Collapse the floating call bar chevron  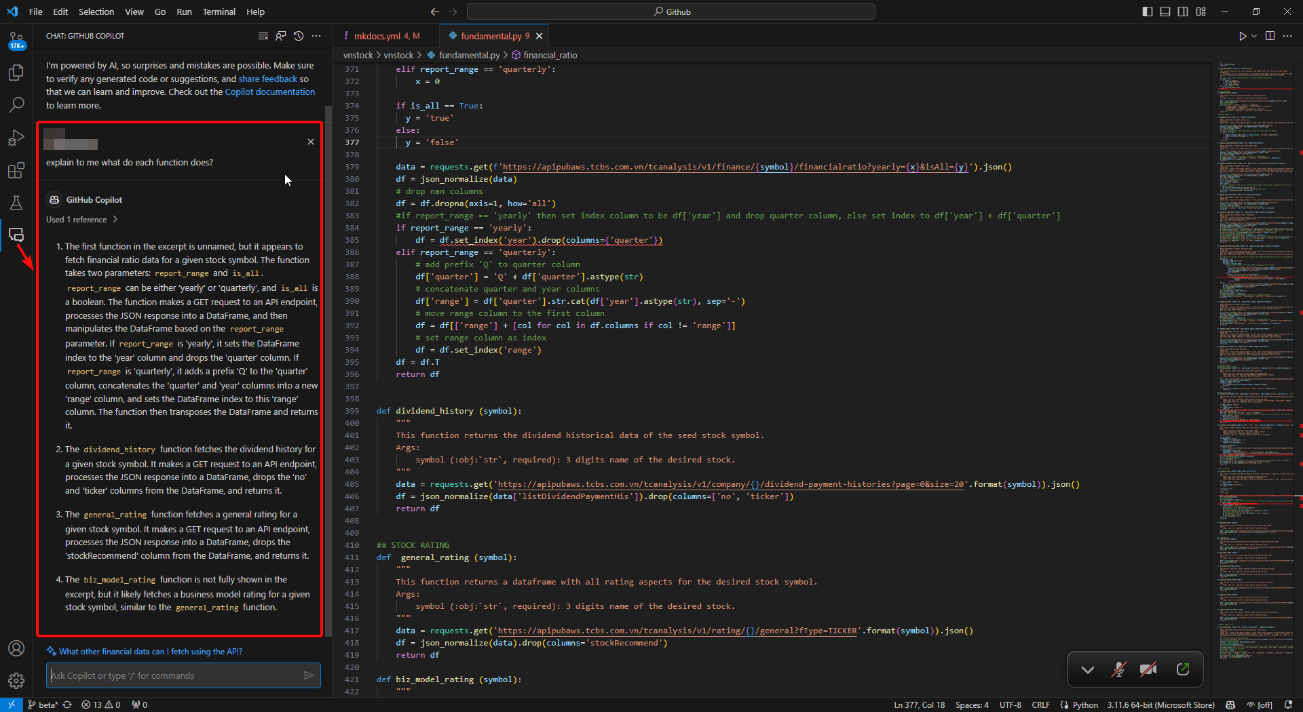point(1088,670)
